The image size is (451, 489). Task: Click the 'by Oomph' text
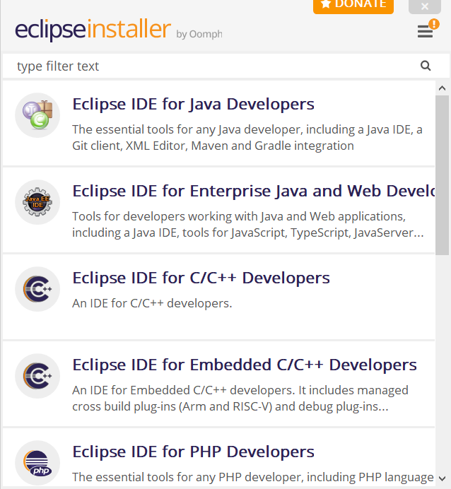tap(199, 34)
